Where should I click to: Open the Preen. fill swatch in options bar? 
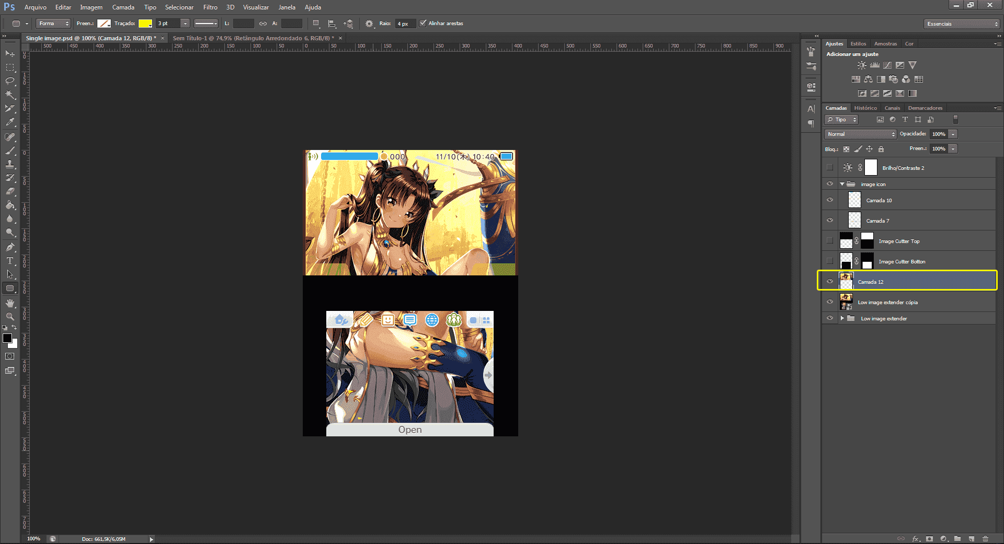click(x=104, y=24)
